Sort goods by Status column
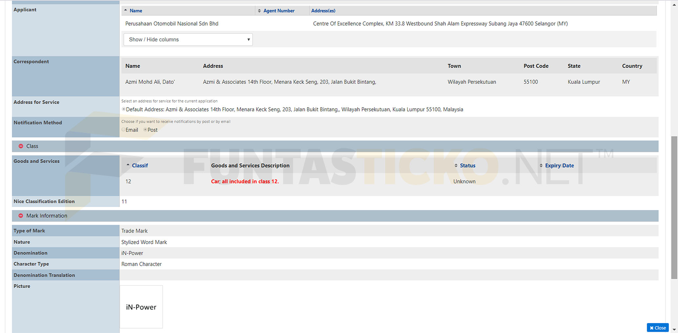This screenshot has height=333, width=678. point(467,165)
